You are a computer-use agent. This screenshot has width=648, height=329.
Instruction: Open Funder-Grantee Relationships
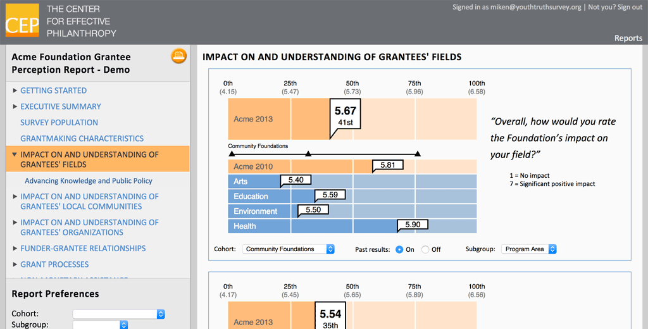click(83, 249)
